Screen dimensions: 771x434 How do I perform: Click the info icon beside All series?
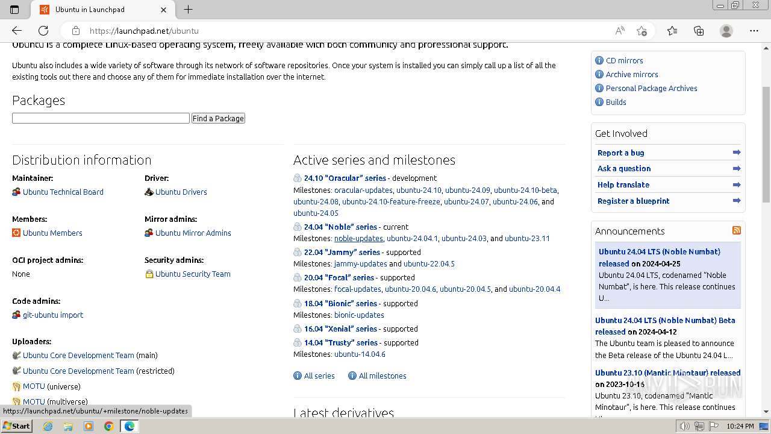[298, 376]
